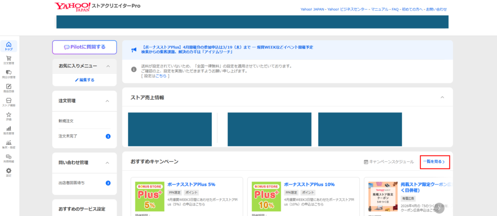Go to 販売管理 chart icon
Image resolution: width=497 pixels, height=216 pixels.
(9, 130)
